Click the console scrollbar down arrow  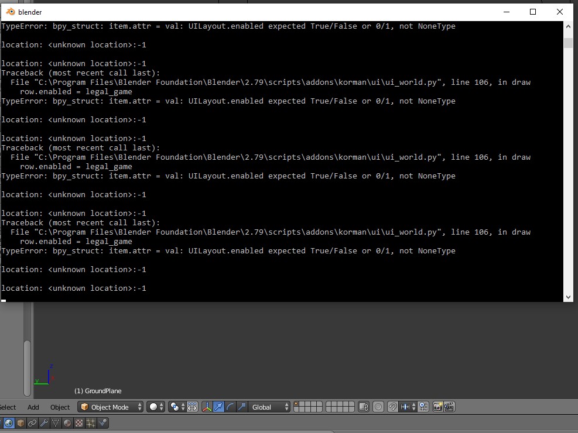pyautogui.click(x=568, y=297)
